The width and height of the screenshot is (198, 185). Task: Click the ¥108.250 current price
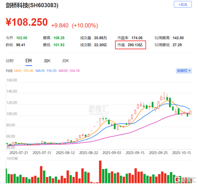26,22
